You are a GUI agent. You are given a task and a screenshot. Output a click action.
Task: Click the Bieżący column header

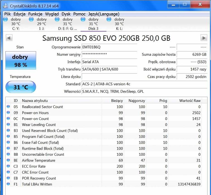[x=113, y=101]
